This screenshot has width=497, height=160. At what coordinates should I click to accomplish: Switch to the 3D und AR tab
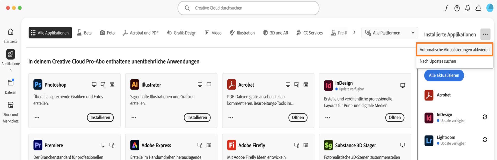(x=276, y=33)
